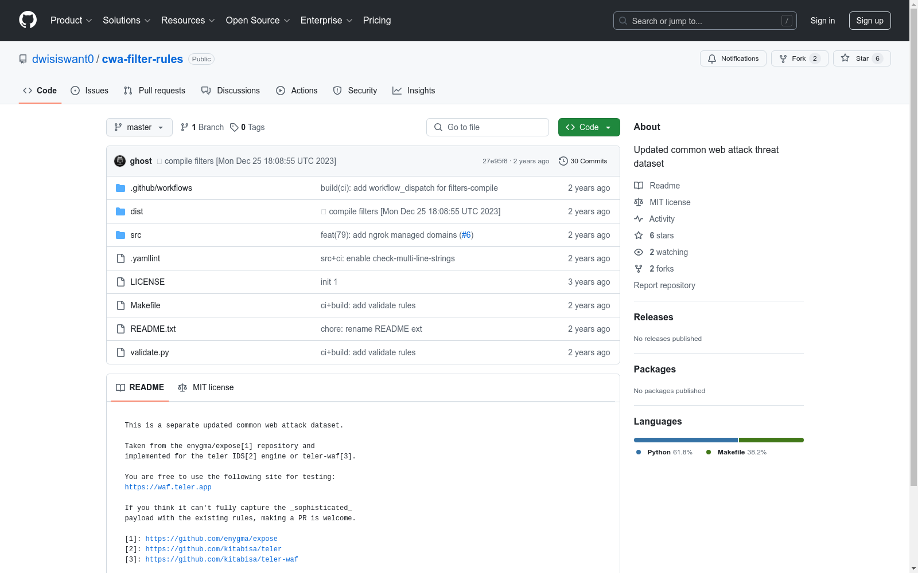Select the README tab
The image size is (918, 573).
pos(140,387)
